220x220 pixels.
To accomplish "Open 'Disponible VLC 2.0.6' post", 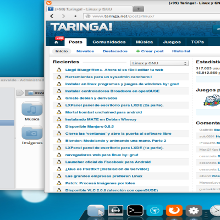I will click(112, 190).
